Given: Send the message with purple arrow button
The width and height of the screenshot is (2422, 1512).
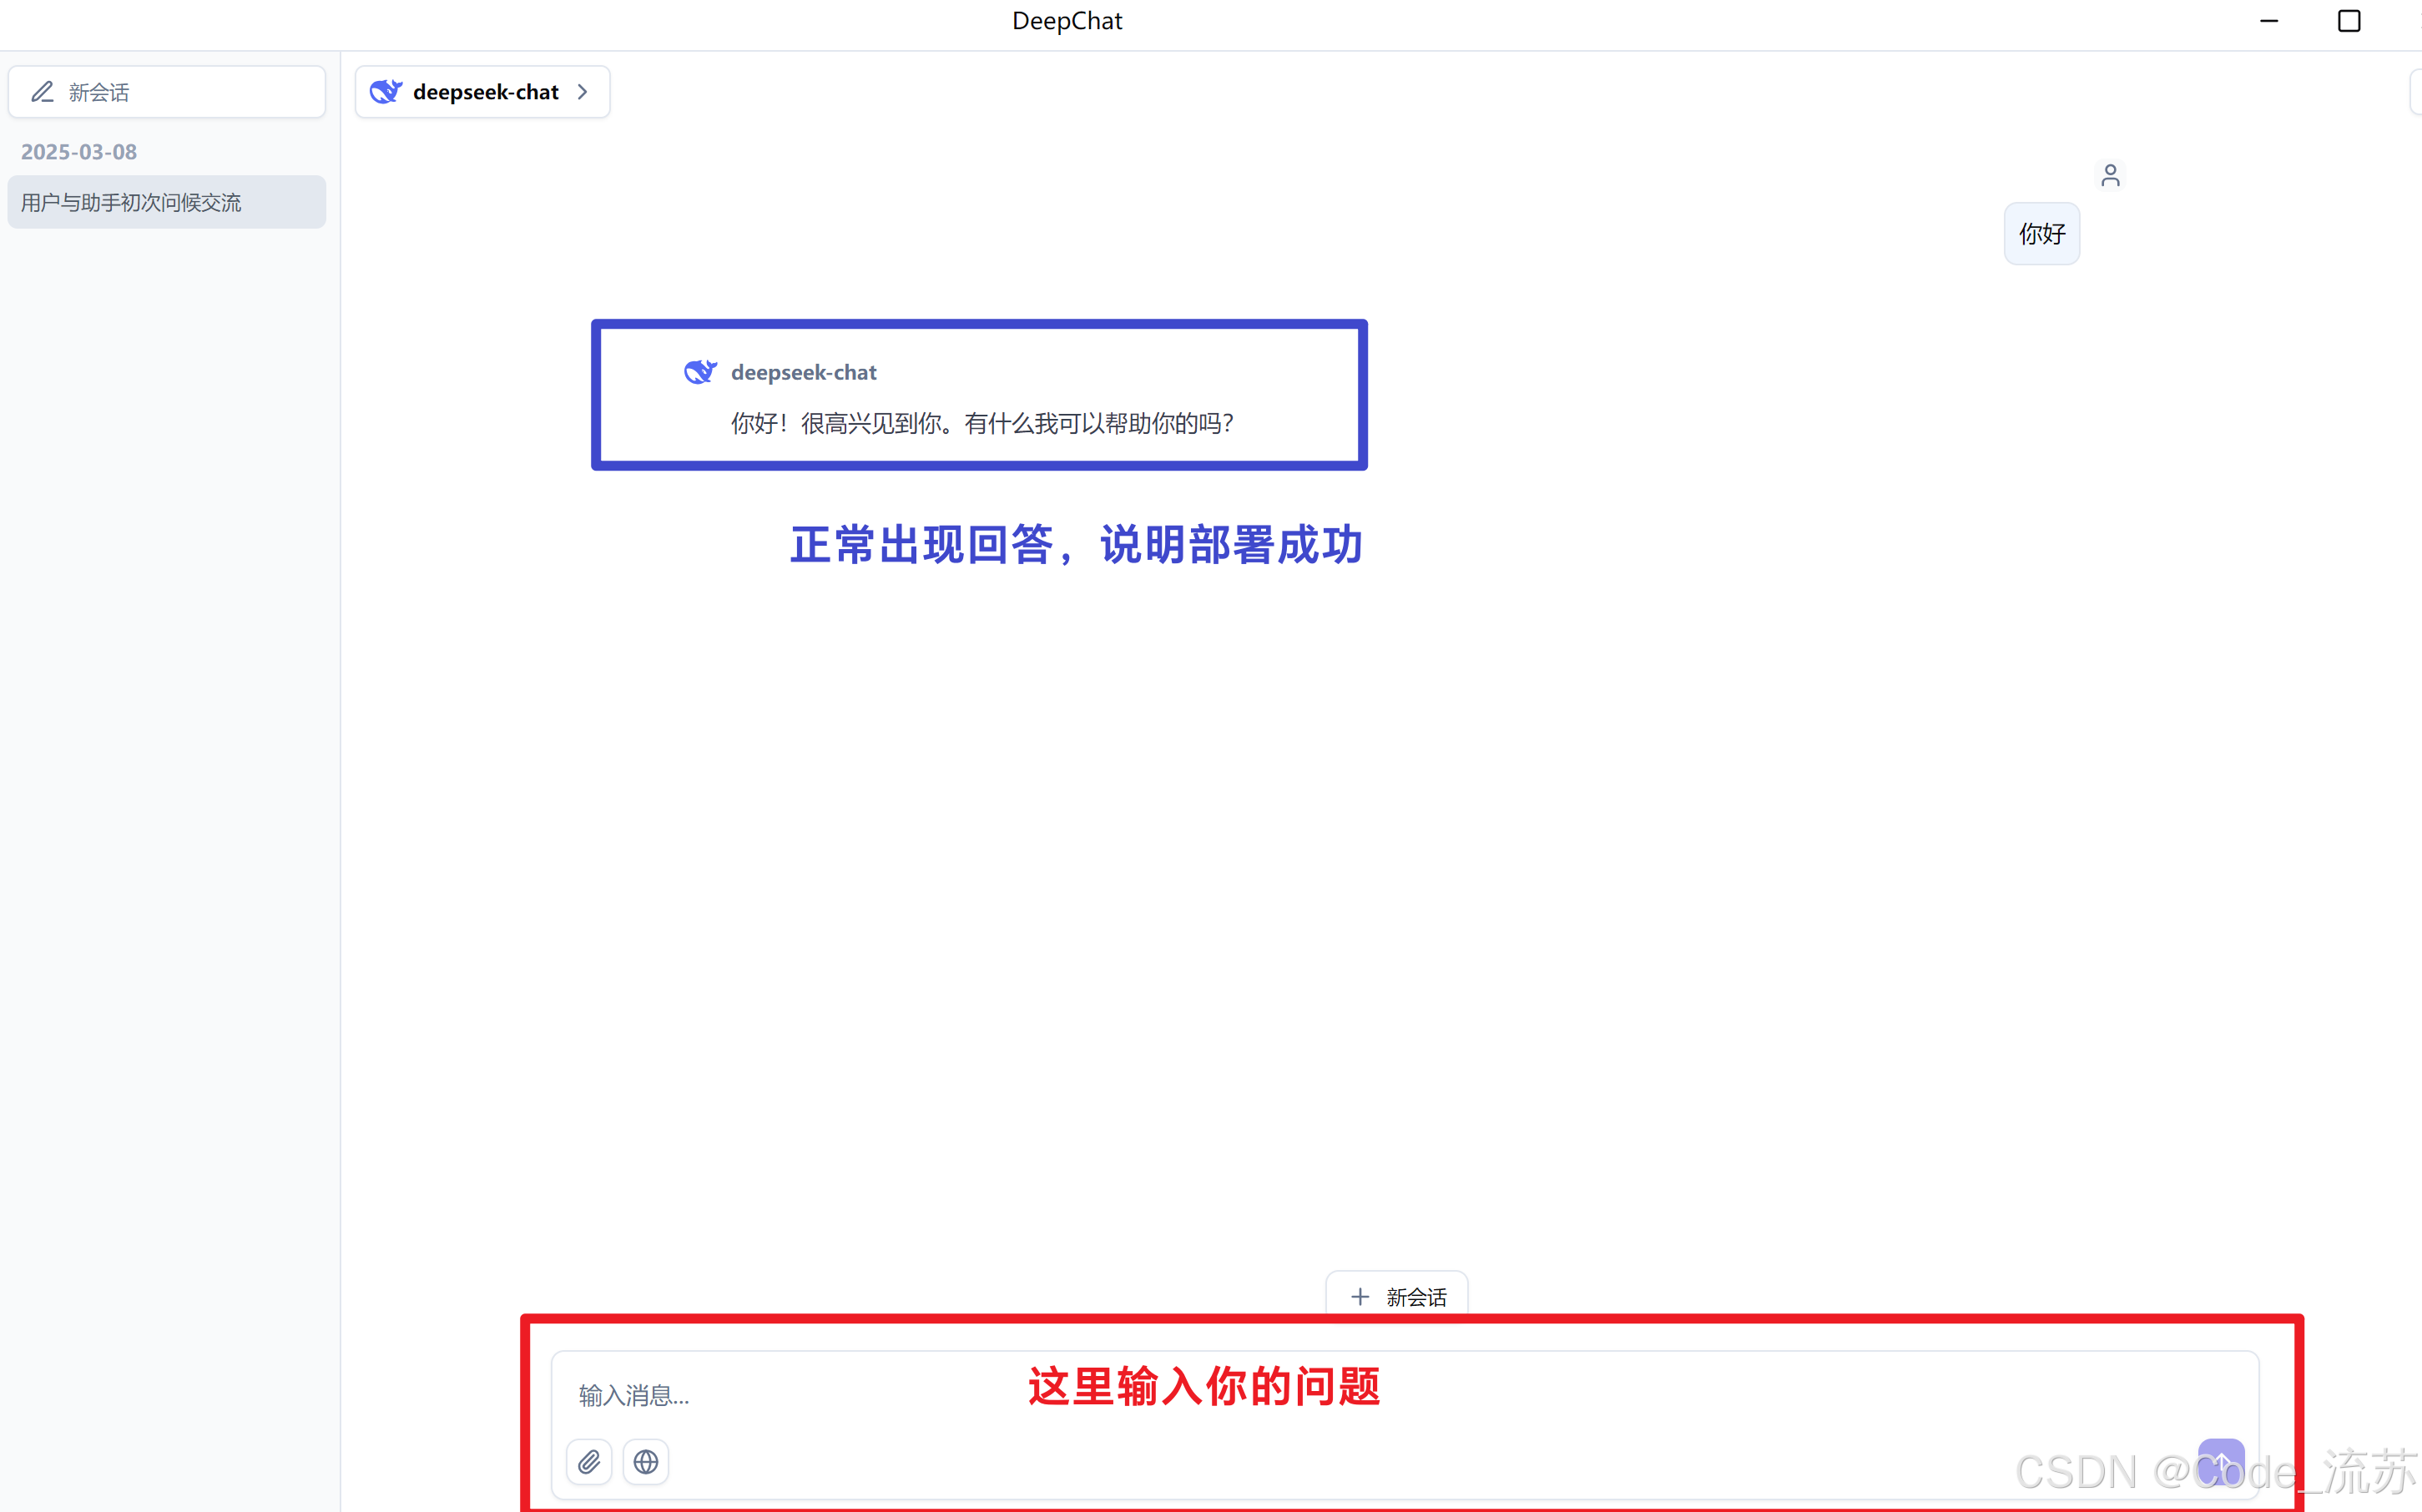Looking at the screenshot, I should [2220, 1462].
